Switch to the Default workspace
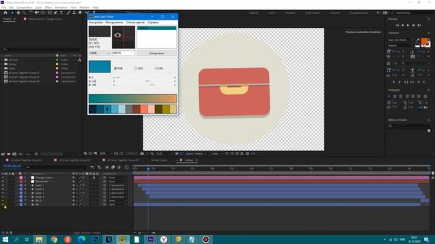This screenshot has height=244, width=435. (x=254, y=13)
